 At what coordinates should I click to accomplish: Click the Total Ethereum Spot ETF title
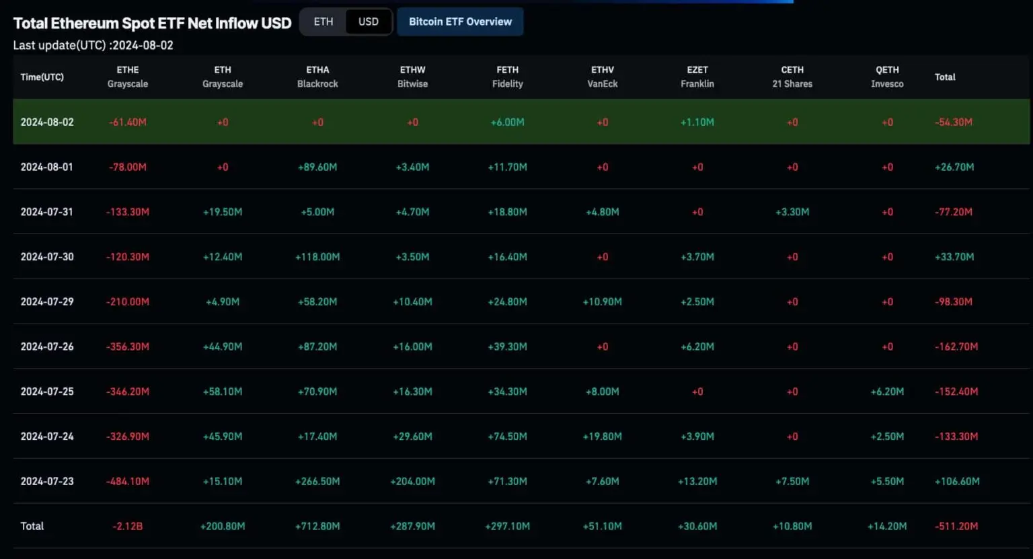coord(152,24)
